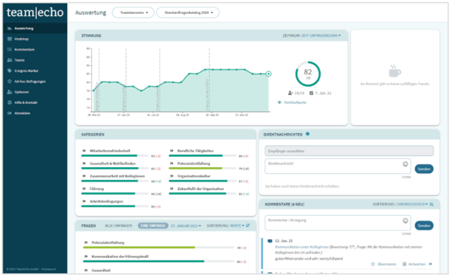This screenshot has width=450, height=277.
Task: Send the comment with Senden
Action: [x=424, y=225]
